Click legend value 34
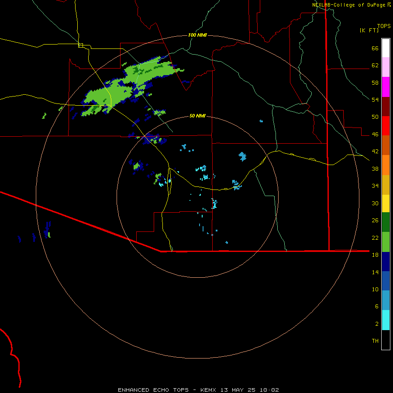 [375, 186]
